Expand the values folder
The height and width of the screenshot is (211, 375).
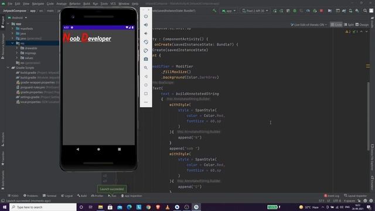point(17,57)
